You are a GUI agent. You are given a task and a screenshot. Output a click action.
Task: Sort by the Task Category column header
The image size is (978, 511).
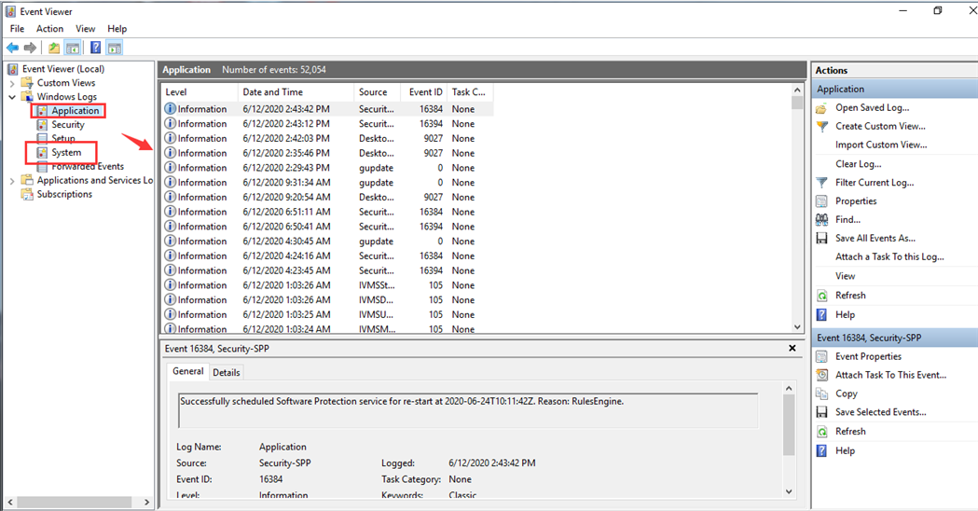(470, 92)
